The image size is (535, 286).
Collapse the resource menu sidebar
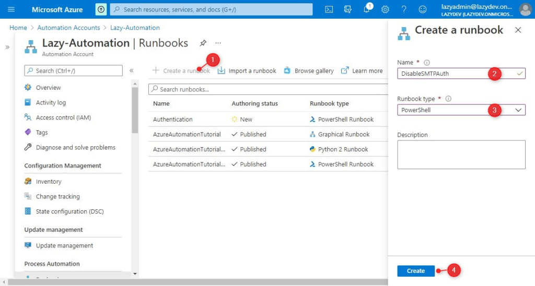click(x=131, y=70)
